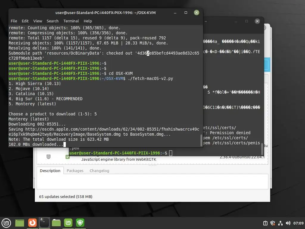Click the shield icon beside WebKitGTK update
The width and height of the screenshot is (305, 229).
tap(49, 157)
